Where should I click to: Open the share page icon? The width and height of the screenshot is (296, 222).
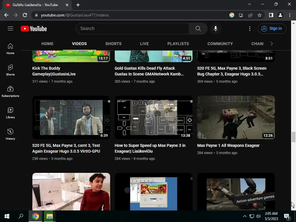point(250,15)
